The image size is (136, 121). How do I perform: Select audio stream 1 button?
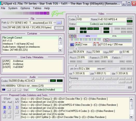tap(4, 90)
